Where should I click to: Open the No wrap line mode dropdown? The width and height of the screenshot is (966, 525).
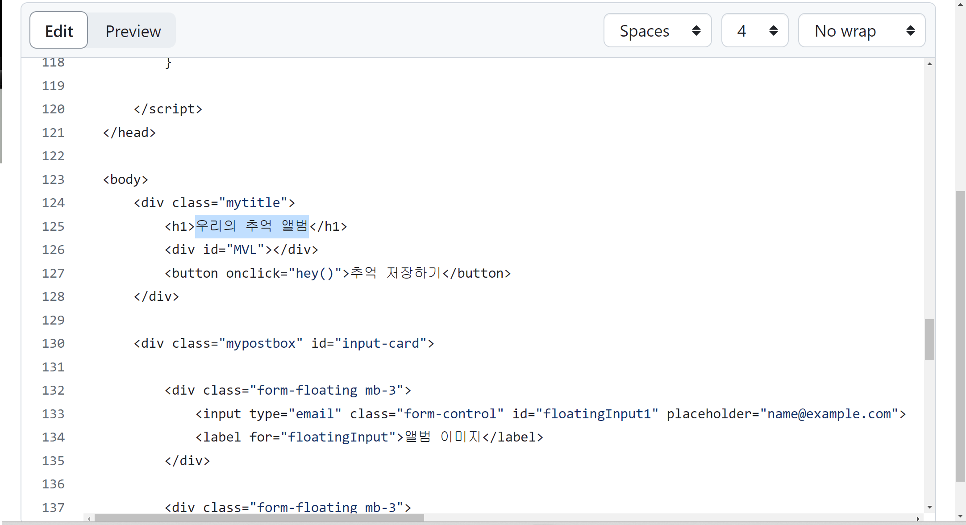coord(861,30)
